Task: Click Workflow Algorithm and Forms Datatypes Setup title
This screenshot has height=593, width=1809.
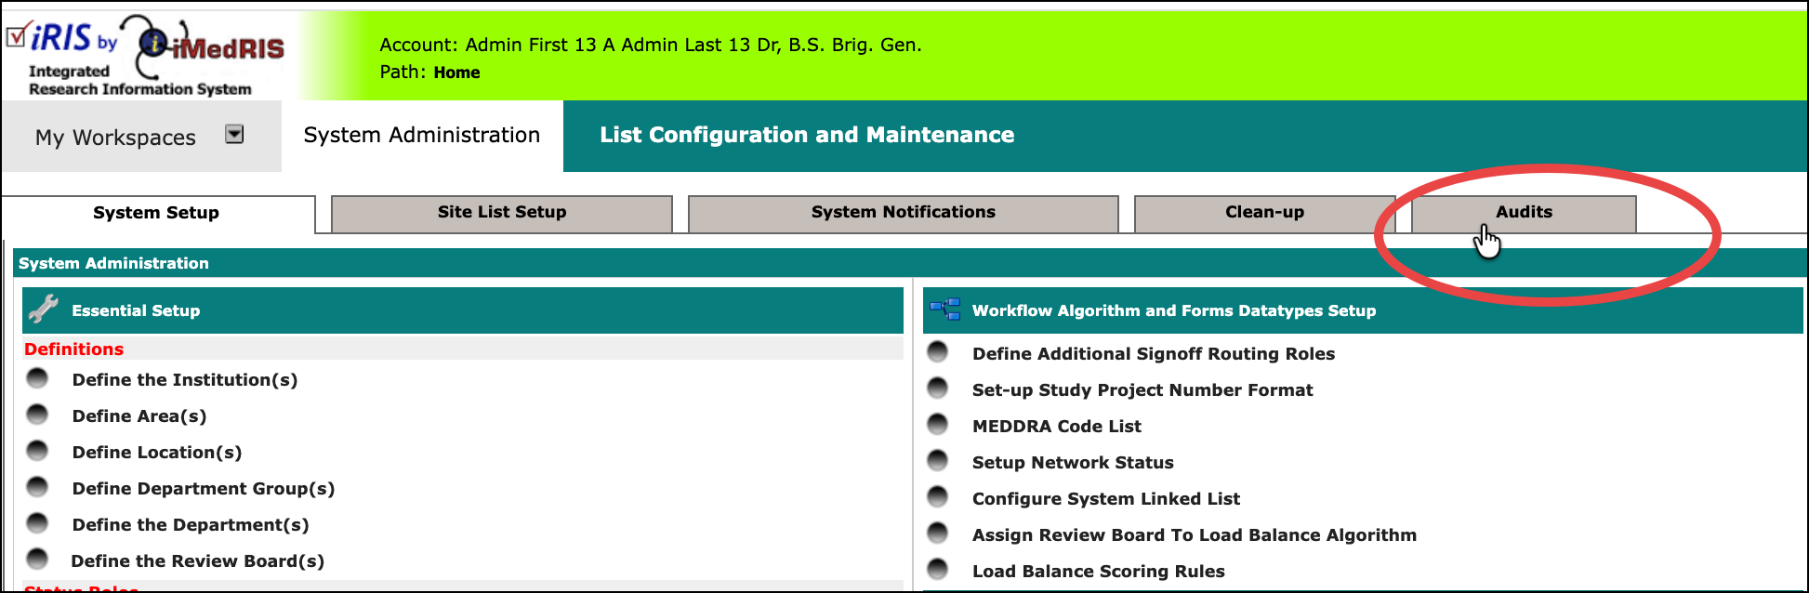Action: [1174, 310]
